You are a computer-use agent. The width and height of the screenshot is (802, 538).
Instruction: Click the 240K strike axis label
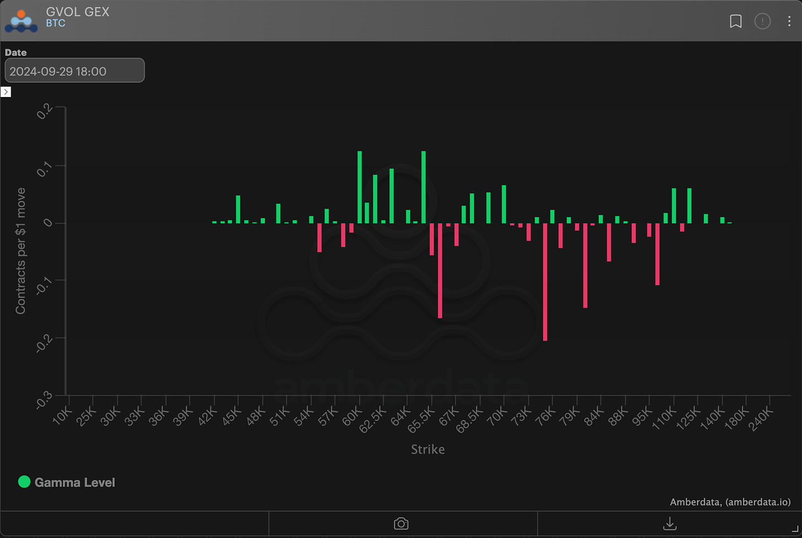pyautogui.click(x=762, y=419)
